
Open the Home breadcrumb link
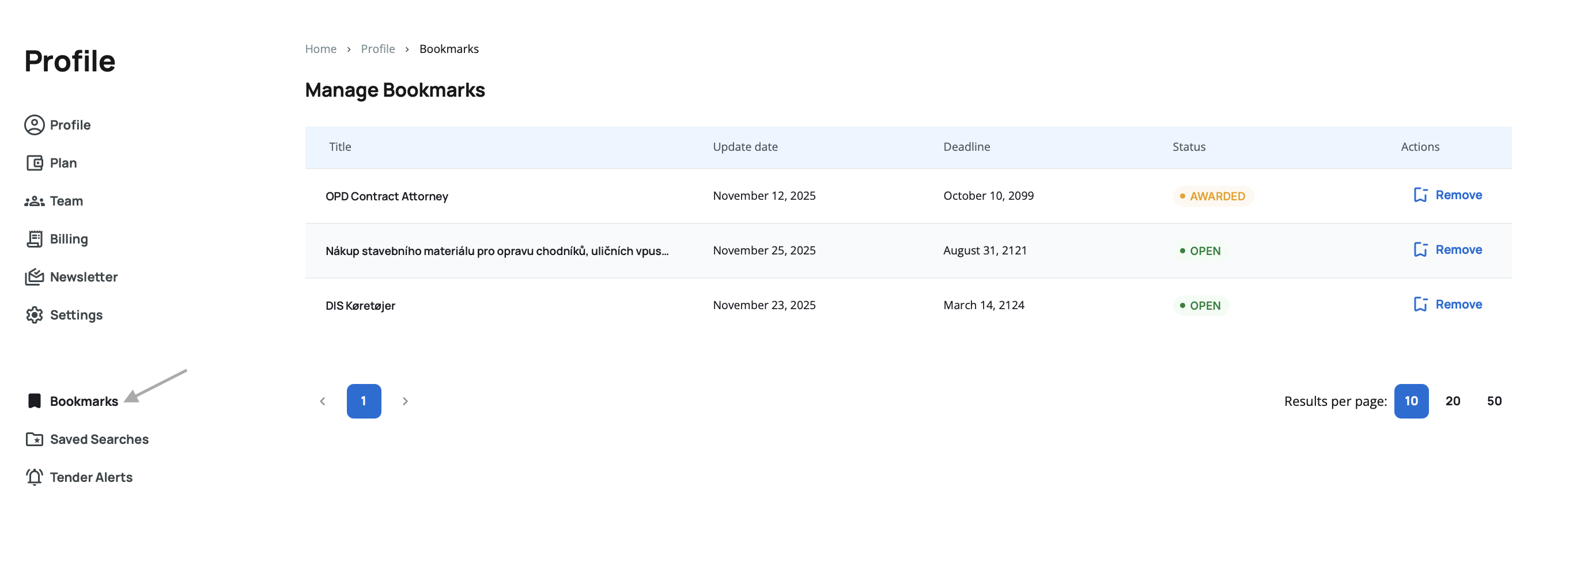tap(320, 49)
